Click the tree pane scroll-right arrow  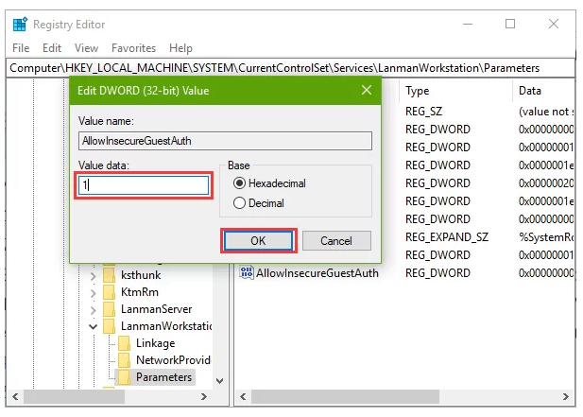tap(204, 396)
